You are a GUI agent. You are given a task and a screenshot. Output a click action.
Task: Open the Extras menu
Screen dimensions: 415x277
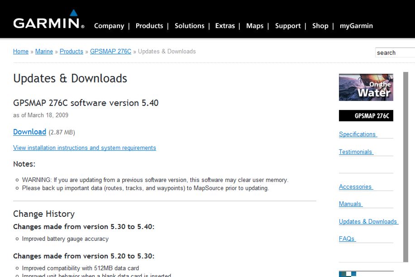coord(225,26)
